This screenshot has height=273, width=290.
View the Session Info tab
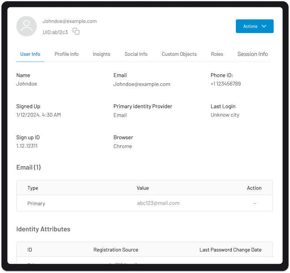(253, 54)
